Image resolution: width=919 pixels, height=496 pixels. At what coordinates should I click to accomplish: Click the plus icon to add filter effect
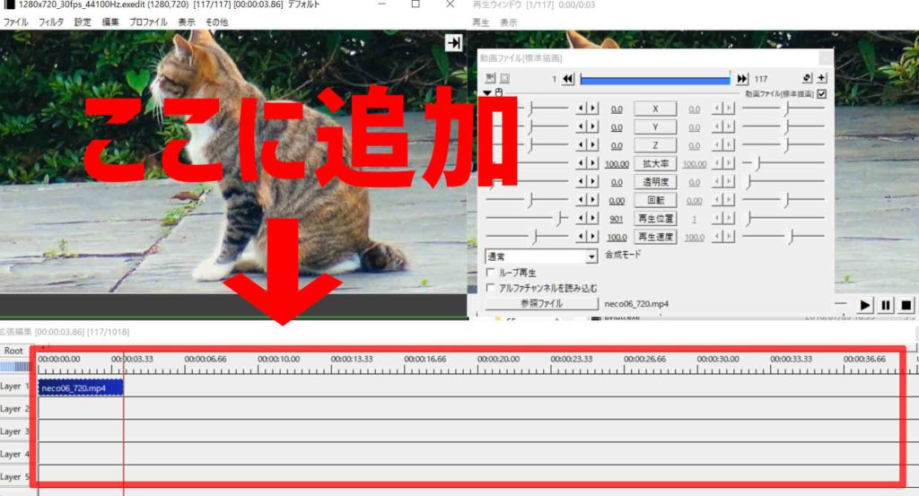pos(822,77)
